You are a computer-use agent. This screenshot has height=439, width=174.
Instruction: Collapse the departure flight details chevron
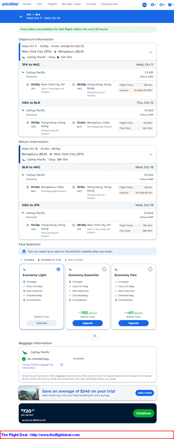(x=151, y=52)
